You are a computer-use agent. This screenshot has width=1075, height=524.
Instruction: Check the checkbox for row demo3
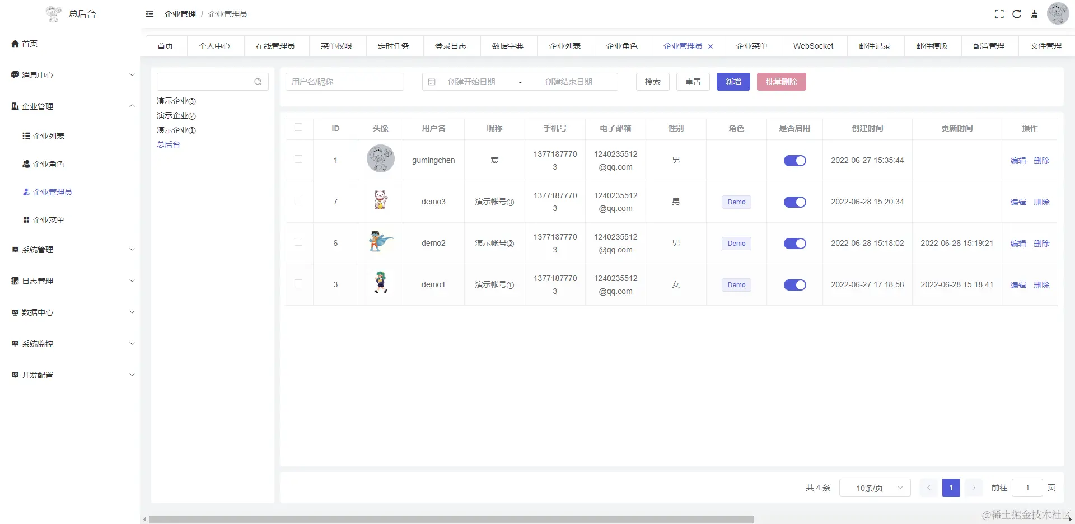(x=298, y=200)
